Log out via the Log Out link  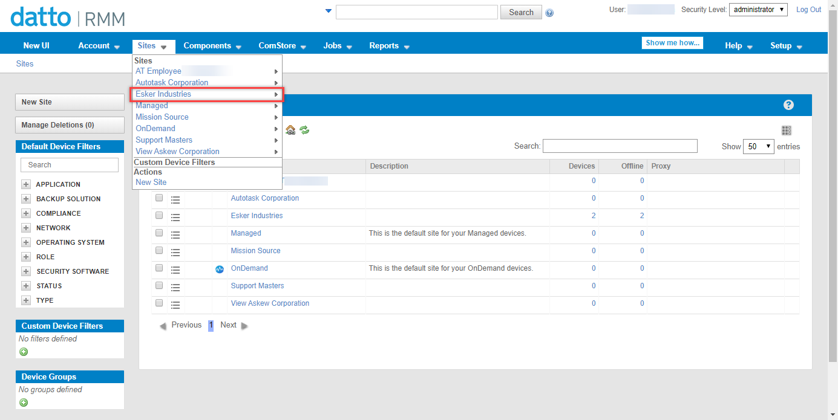pos(808,10)
